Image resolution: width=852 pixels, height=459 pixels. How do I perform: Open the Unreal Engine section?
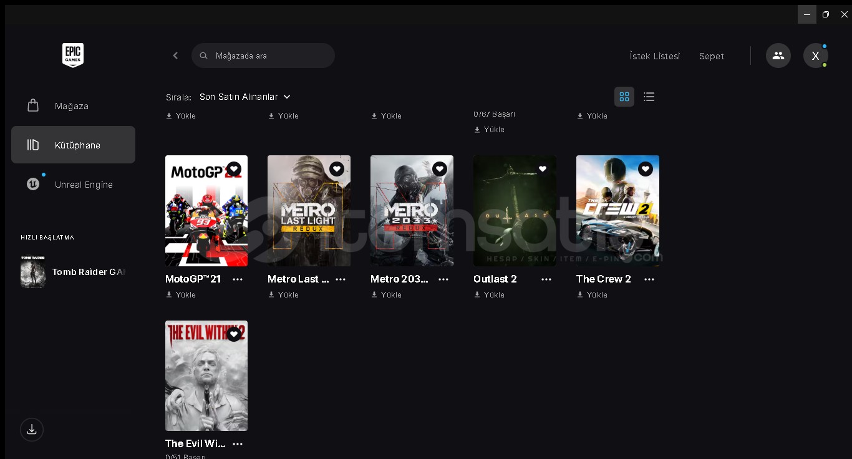(x=73, y=185)
